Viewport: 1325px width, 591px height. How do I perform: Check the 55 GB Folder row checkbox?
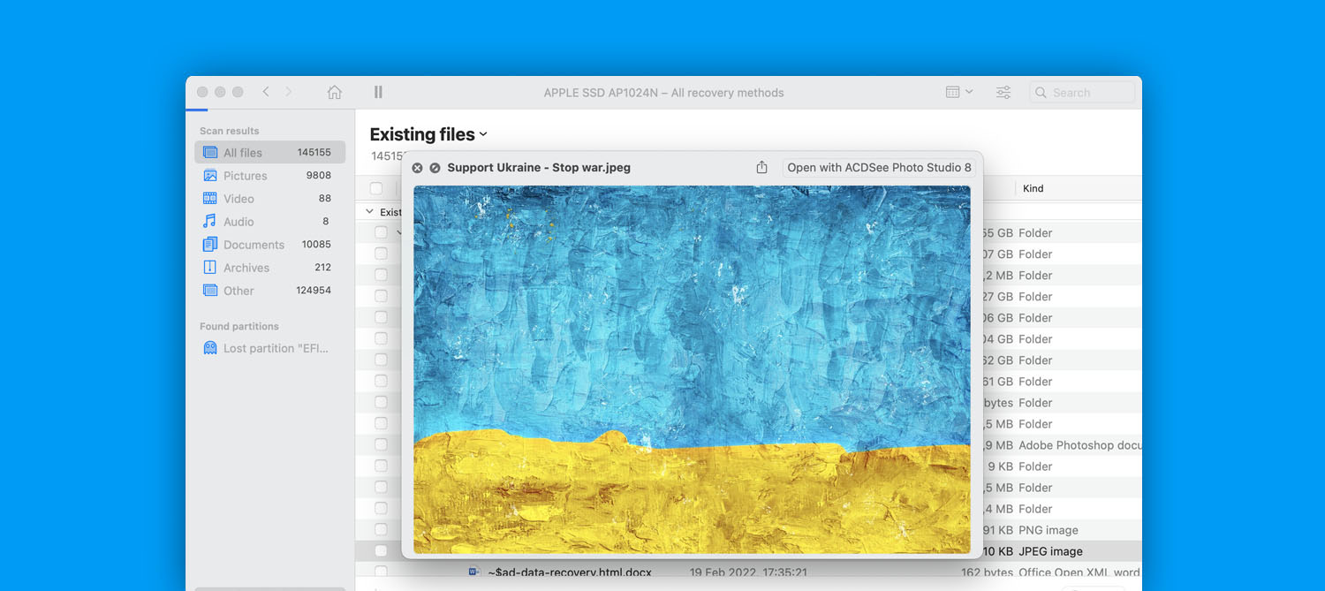tap(381, 232)
